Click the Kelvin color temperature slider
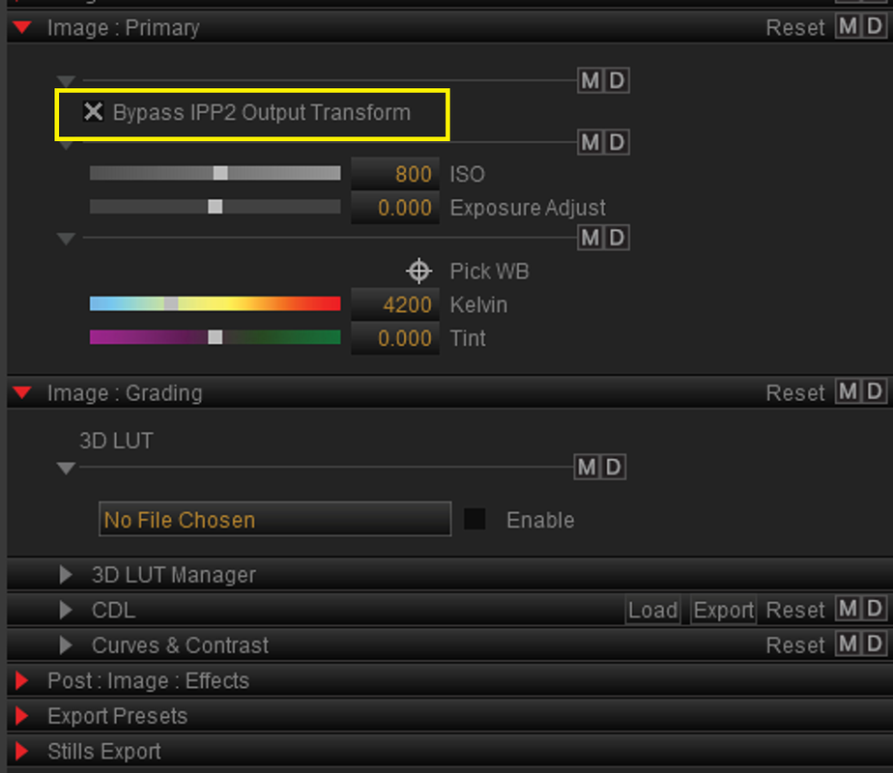893x773 pixels. pyautogui.click(x=216, y=303)
